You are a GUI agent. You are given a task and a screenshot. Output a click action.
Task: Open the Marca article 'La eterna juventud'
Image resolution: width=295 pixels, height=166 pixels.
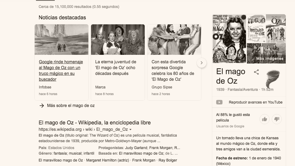coord(116,68)
